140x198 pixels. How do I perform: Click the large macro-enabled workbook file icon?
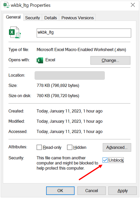[15, 32]
